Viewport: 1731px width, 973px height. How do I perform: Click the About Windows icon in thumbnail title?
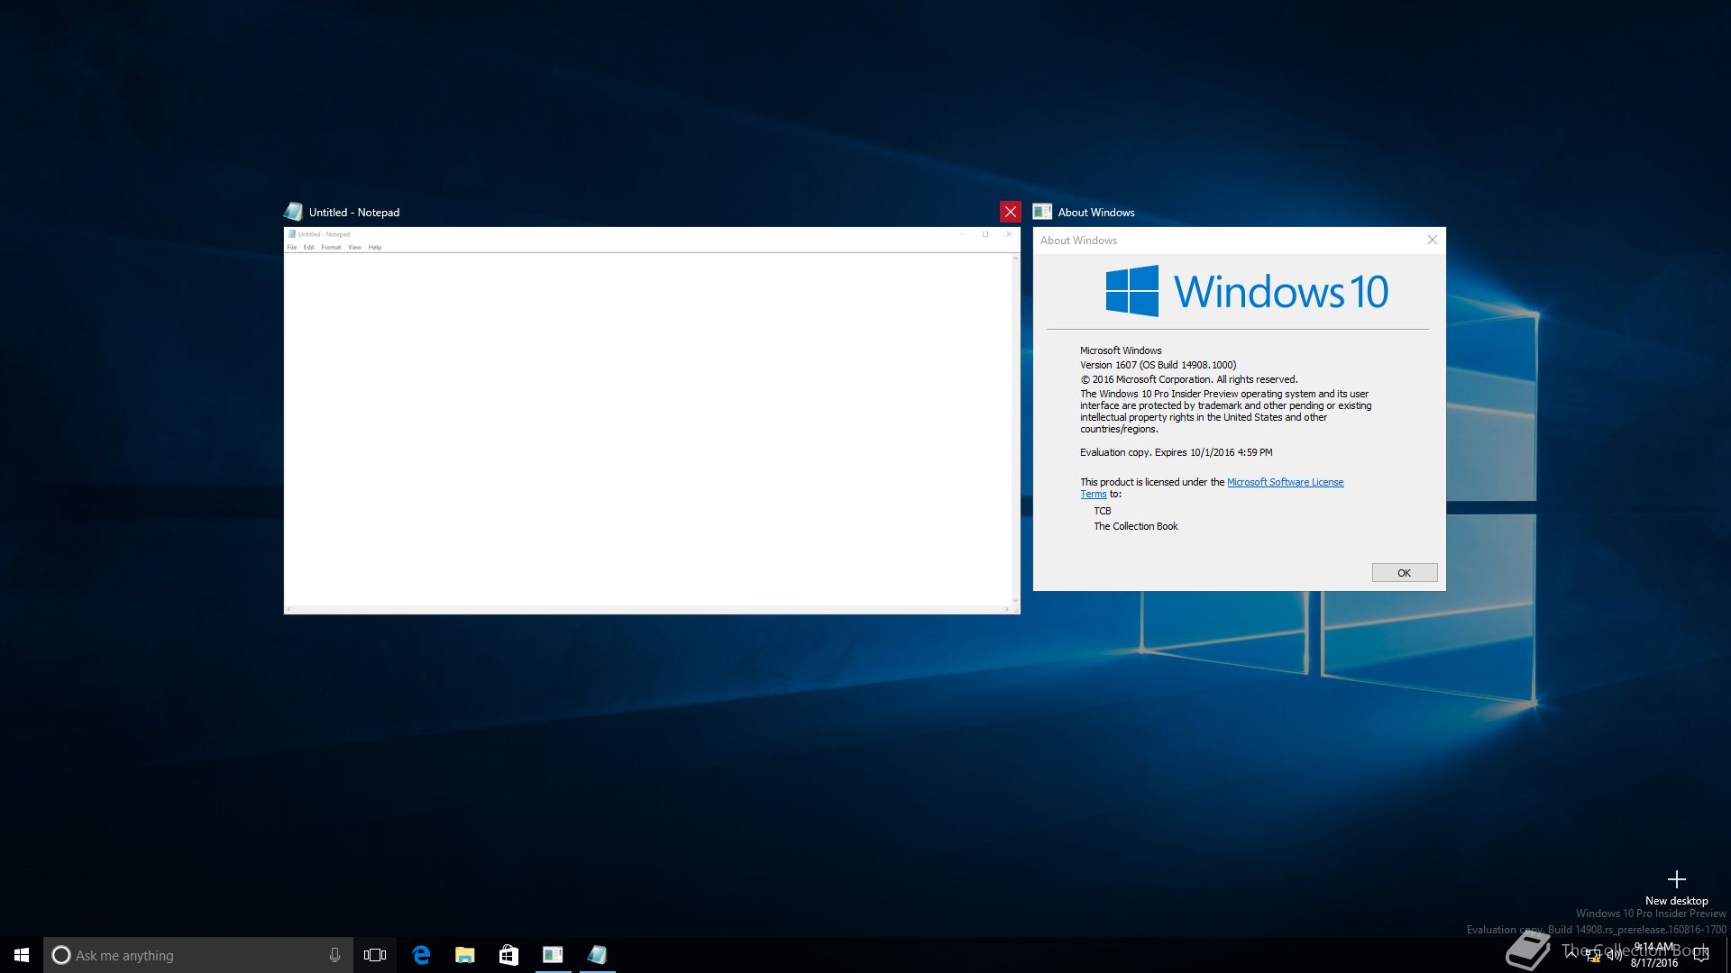click(x=1042, y=212)
